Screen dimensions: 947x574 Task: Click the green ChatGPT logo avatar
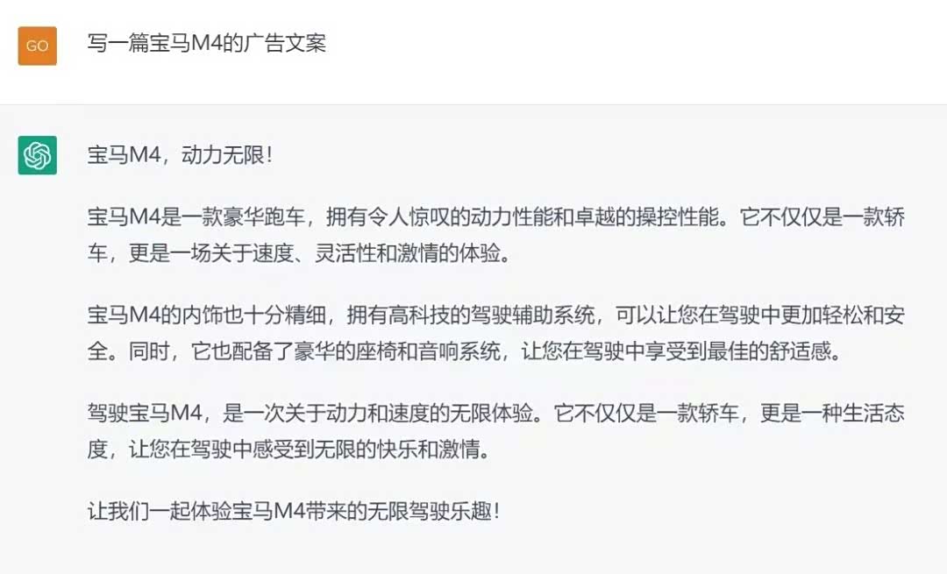pos(38,155)
